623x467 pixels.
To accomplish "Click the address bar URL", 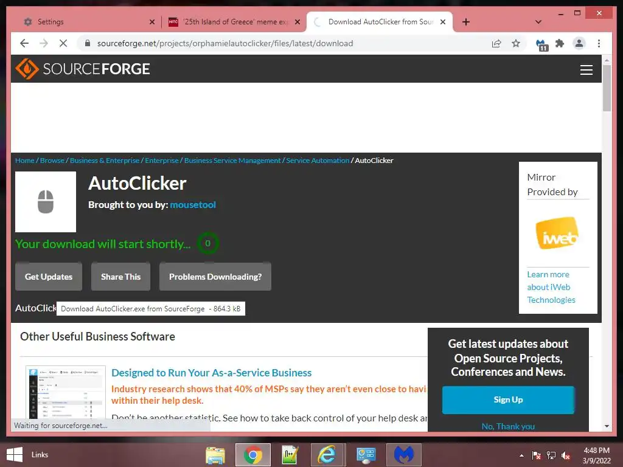I will (225, 43).
